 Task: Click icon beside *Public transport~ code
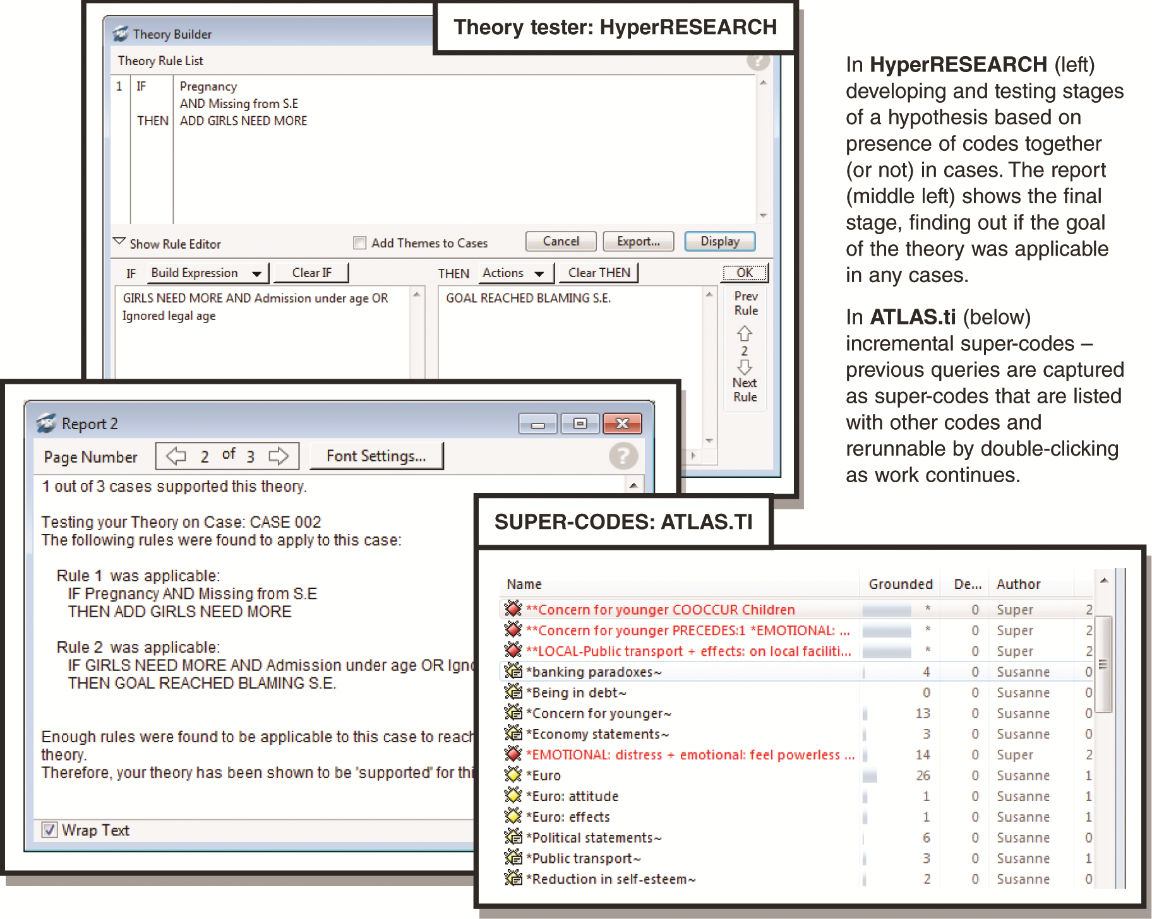pyautogui.click(x=513, y=858)
